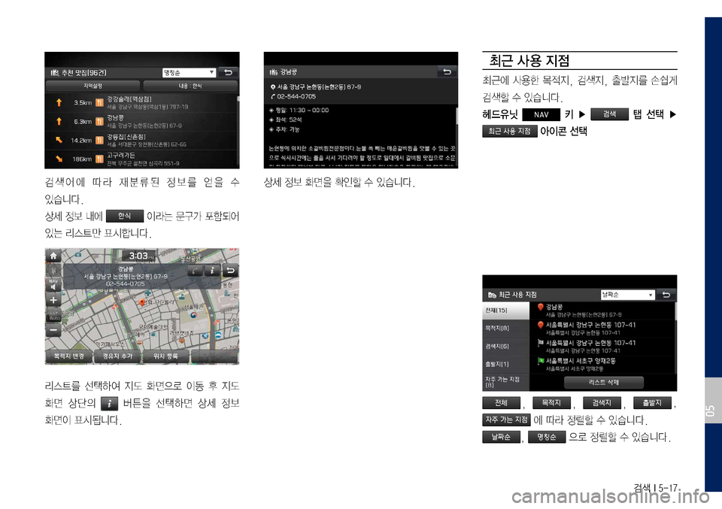Image resolution: width=722 pixels, height=509 pixels.
Task: Tap back arrow in 최근 사용 지점 screen
Action: [x=666, y=295]
